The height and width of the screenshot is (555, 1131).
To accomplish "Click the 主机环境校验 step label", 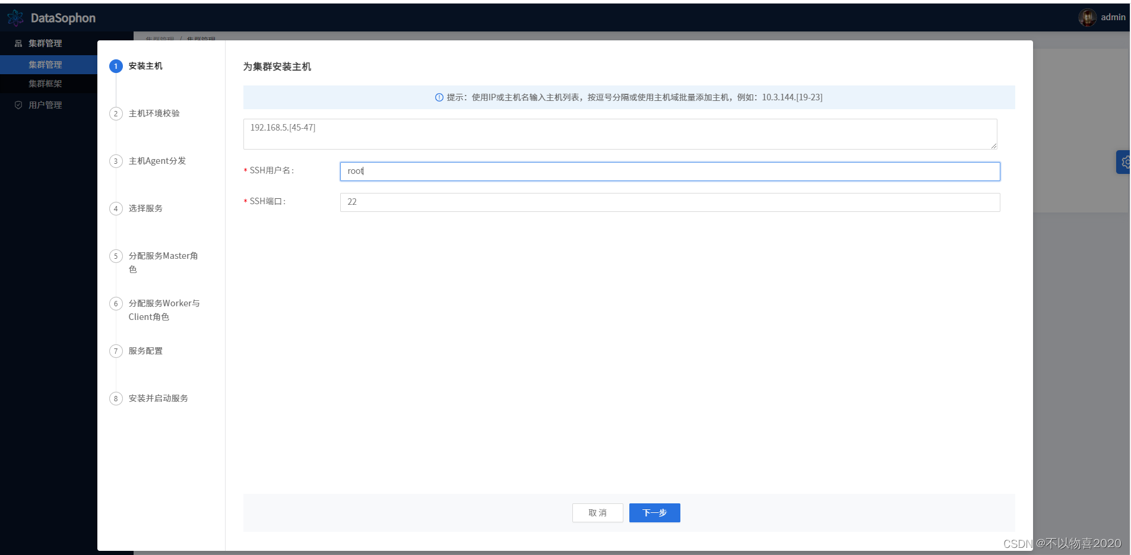I will [154, 113].
